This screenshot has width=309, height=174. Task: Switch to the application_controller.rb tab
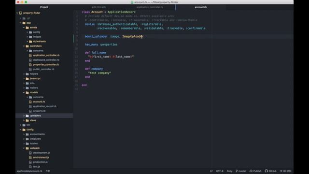pos(150,7)
